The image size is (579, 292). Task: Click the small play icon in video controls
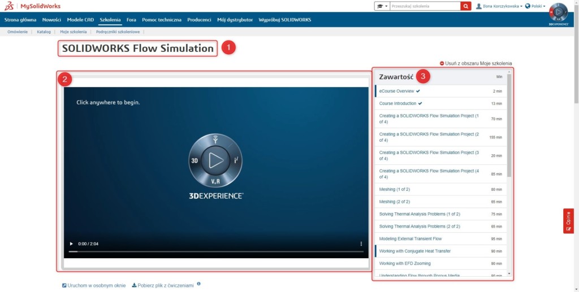(71, 243)
